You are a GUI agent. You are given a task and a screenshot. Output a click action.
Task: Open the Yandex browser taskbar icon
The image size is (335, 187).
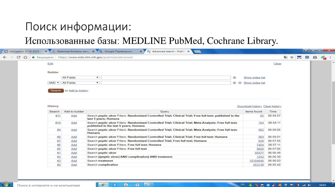pos(137,185)
